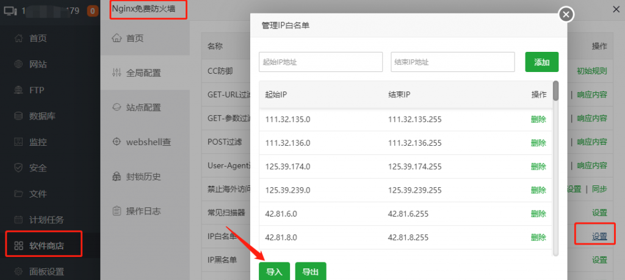
Task: Click the sliders icon beside 全局配置
Action: 117,73
